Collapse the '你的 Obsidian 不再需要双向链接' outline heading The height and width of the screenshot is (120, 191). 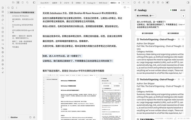tap(9, 12)
